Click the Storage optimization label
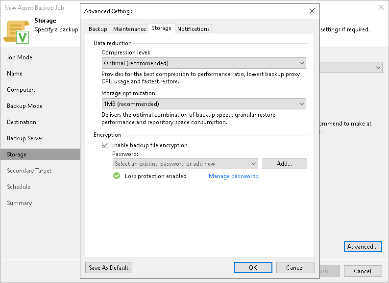The image size is (389, 283). [129, 93]
